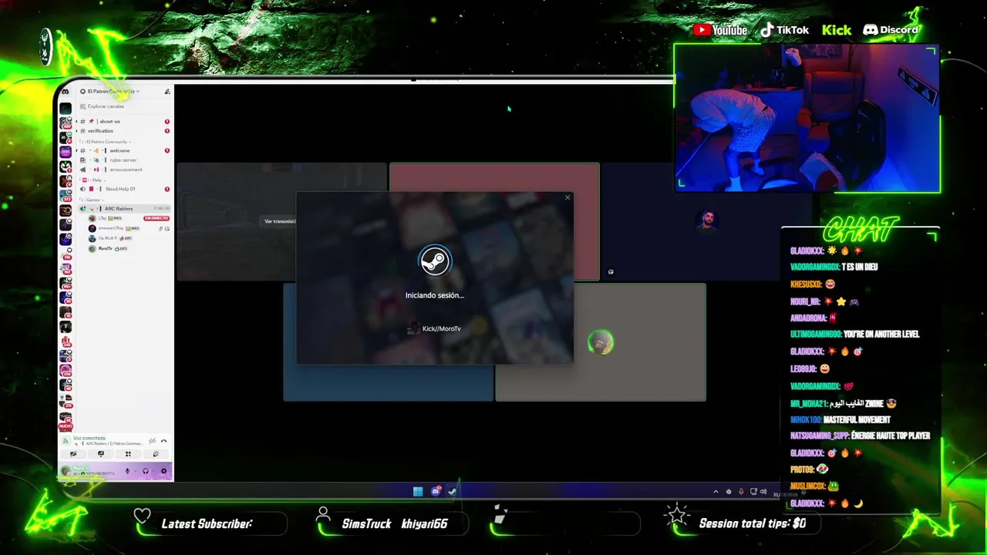Open Discord home via the logo icon
This screenshot has height=555, width=987.
tap(66, 92)
